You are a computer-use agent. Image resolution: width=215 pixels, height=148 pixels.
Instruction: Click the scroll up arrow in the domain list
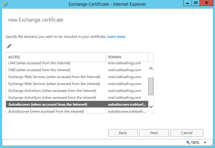[151, 68]
